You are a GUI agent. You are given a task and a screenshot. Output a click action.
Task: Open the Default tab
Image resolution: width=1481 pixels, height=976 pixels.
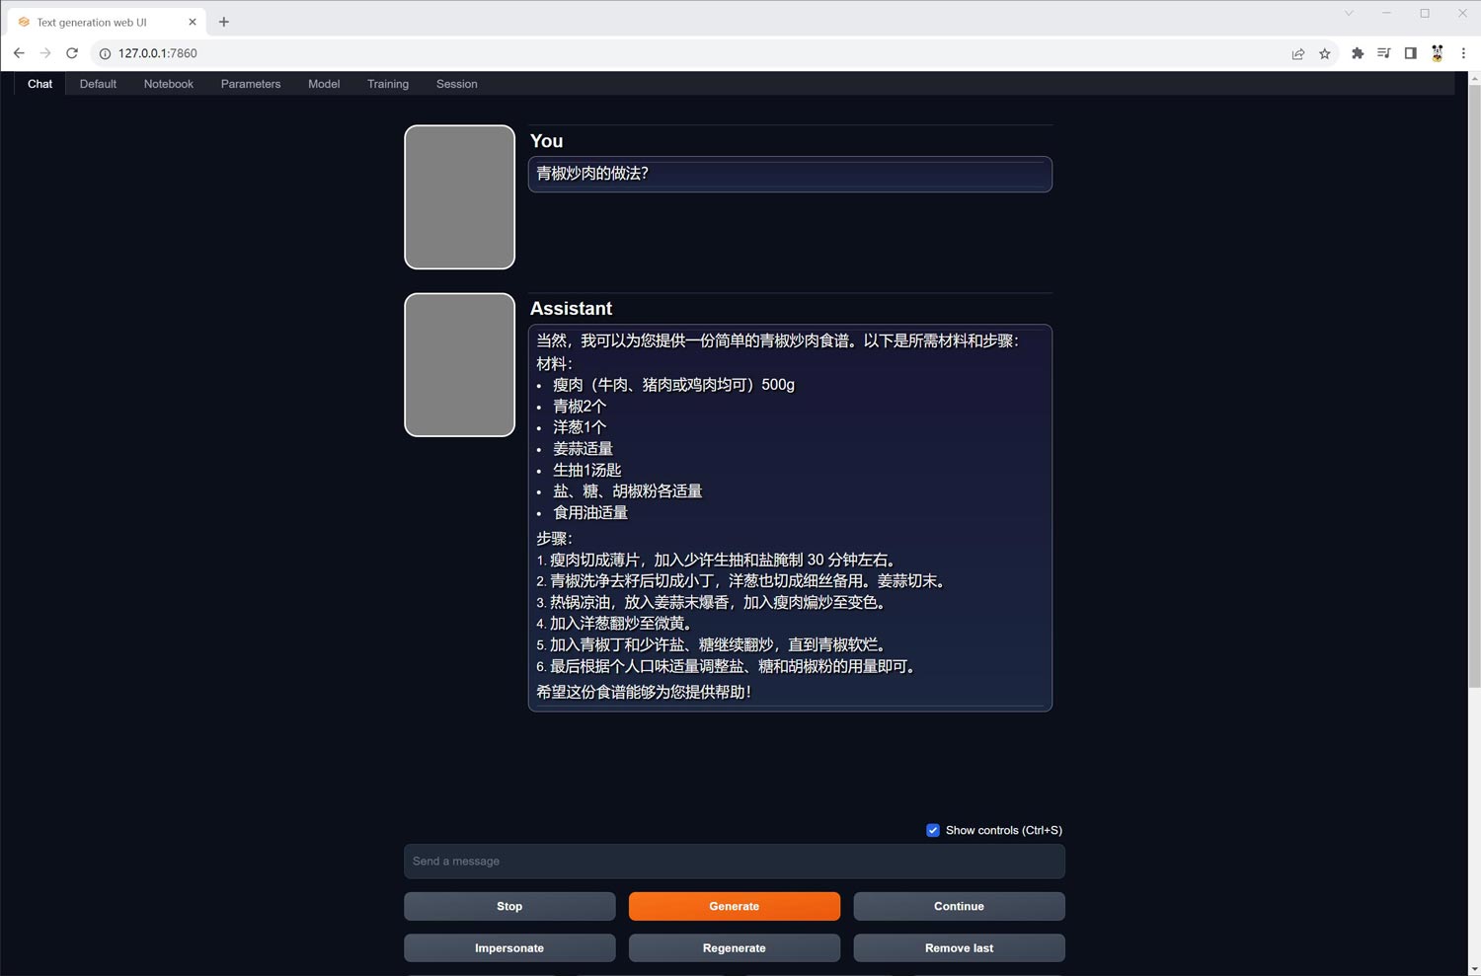98,84
